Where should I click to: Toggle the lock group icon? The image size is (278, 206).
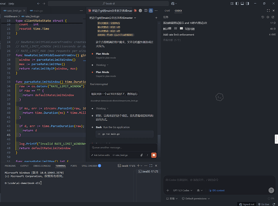[151, 11]
